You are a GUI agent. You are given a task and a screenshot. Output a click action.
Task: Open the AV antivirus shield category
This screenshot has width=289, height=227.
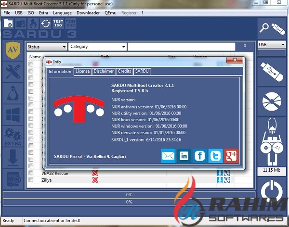tap(13, 50)
